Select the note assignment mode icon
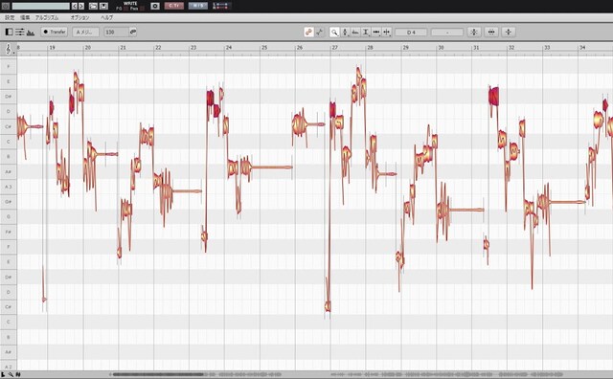This screenshot has width=613, height=379. 320,32
